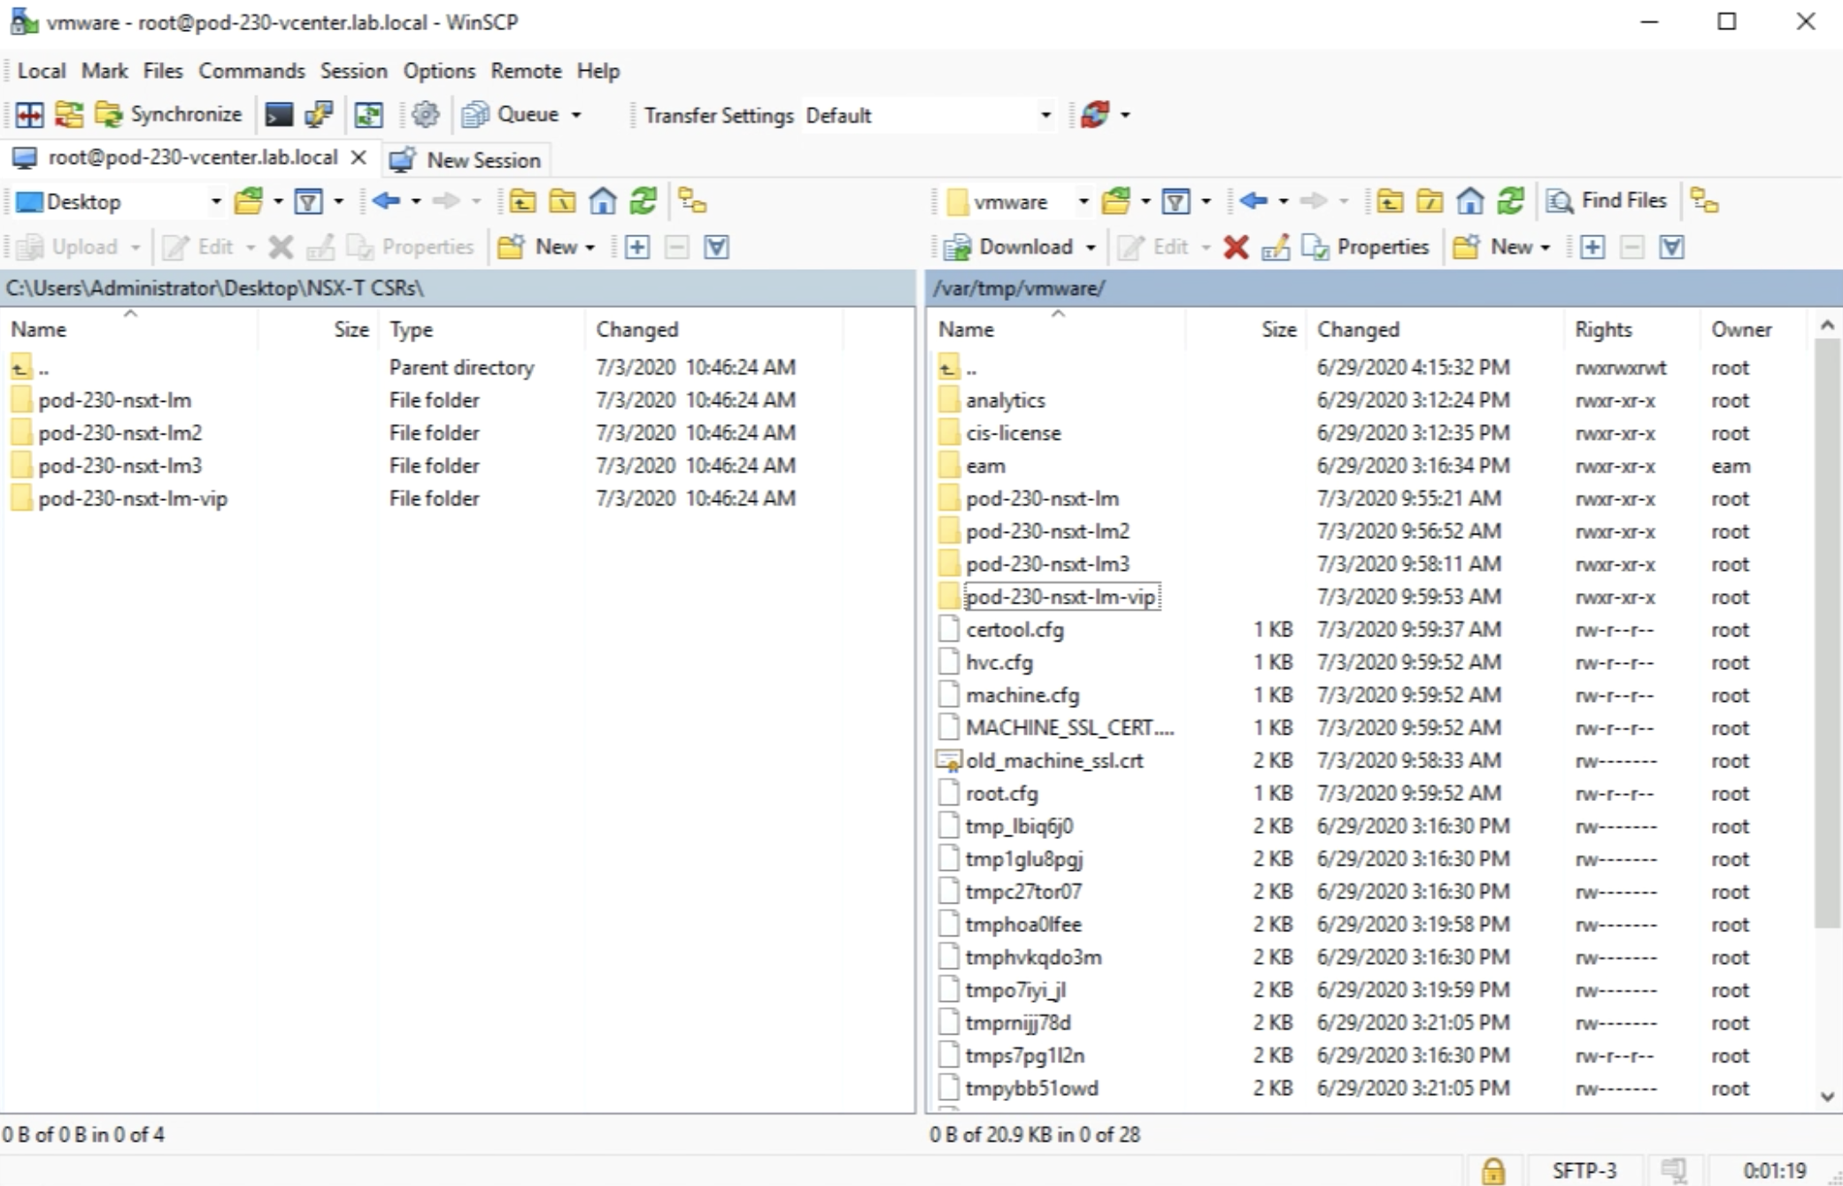
Task: Click select-all plus icon in remote panel
Action: click(1592, 247)
